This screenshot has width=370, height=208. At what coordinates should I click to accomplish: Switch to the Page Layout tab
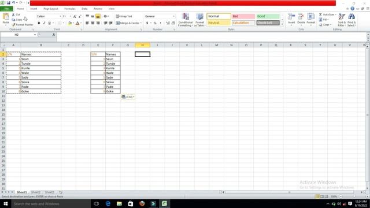[51, 9]
